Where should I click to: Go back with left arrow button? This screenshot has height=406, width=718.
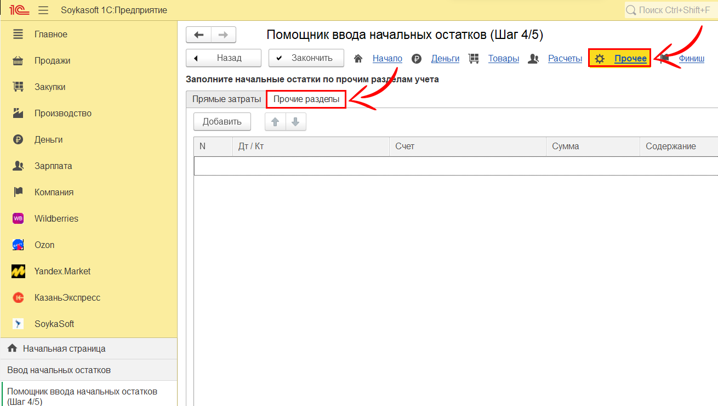click(x=198, y=35)
